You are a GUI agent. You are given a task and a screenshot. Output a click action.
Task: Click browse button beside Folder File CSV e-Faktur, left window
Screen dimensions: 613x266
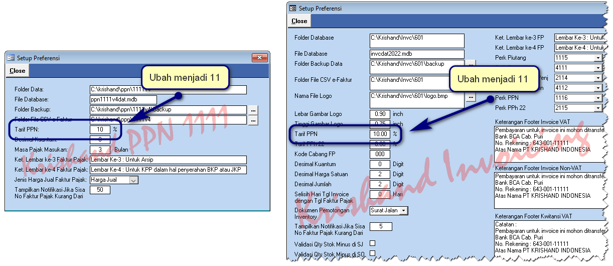click(253, 120)
